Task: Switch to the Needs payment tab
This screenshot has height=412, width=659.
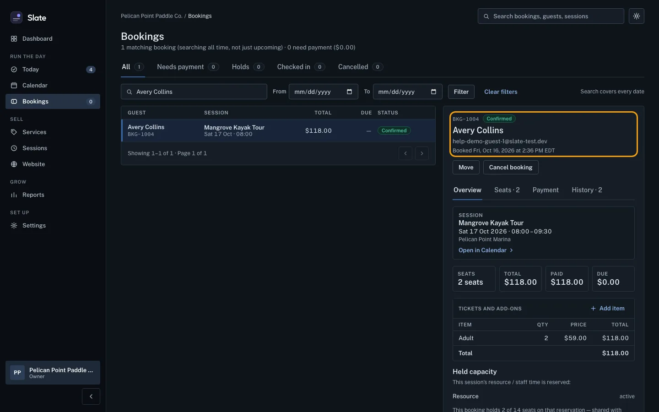Action: (188, 67)
